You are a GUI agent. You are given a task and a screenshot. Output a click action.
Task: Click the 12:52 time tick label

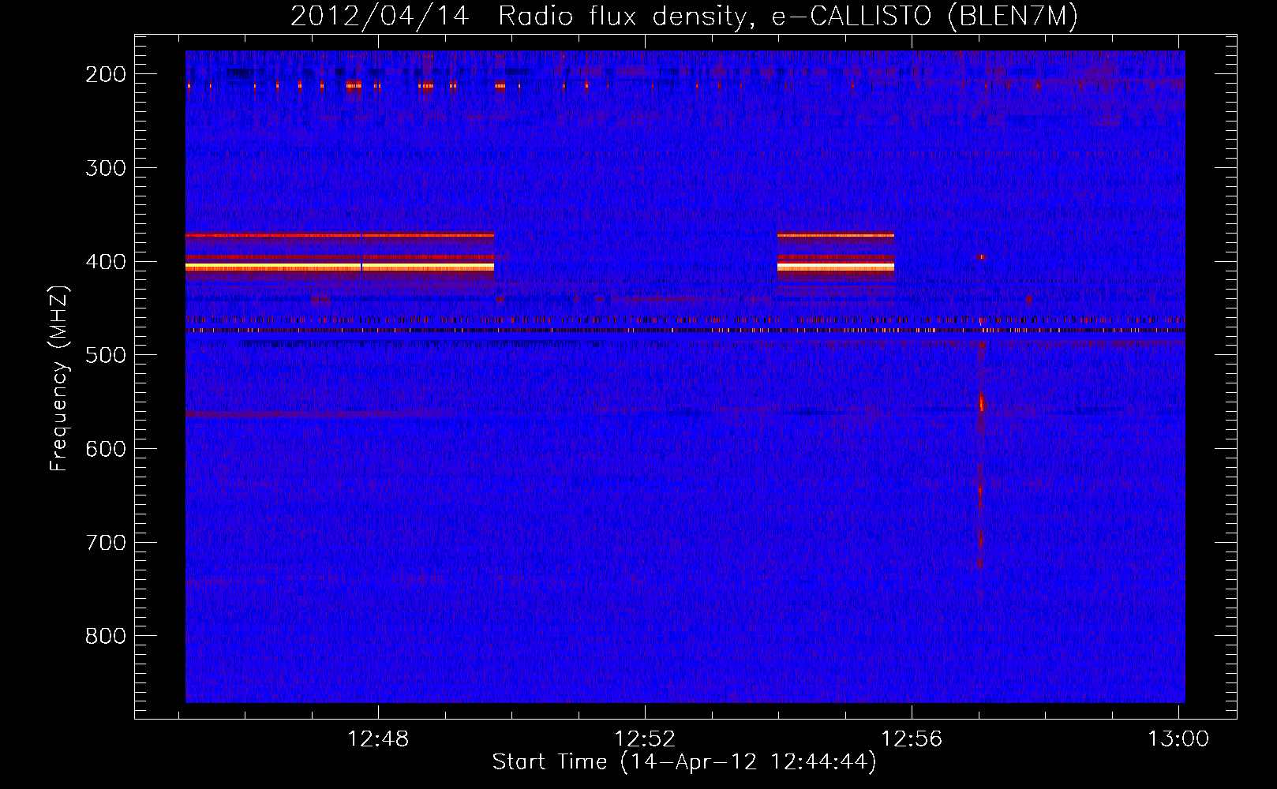[x=646, y=739]
